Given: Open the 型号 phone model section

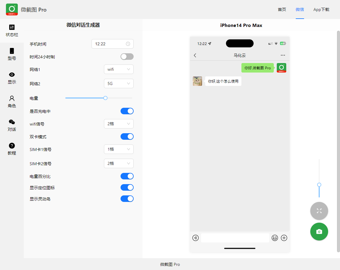Looking at the screenshot, I should pos(12,54).
